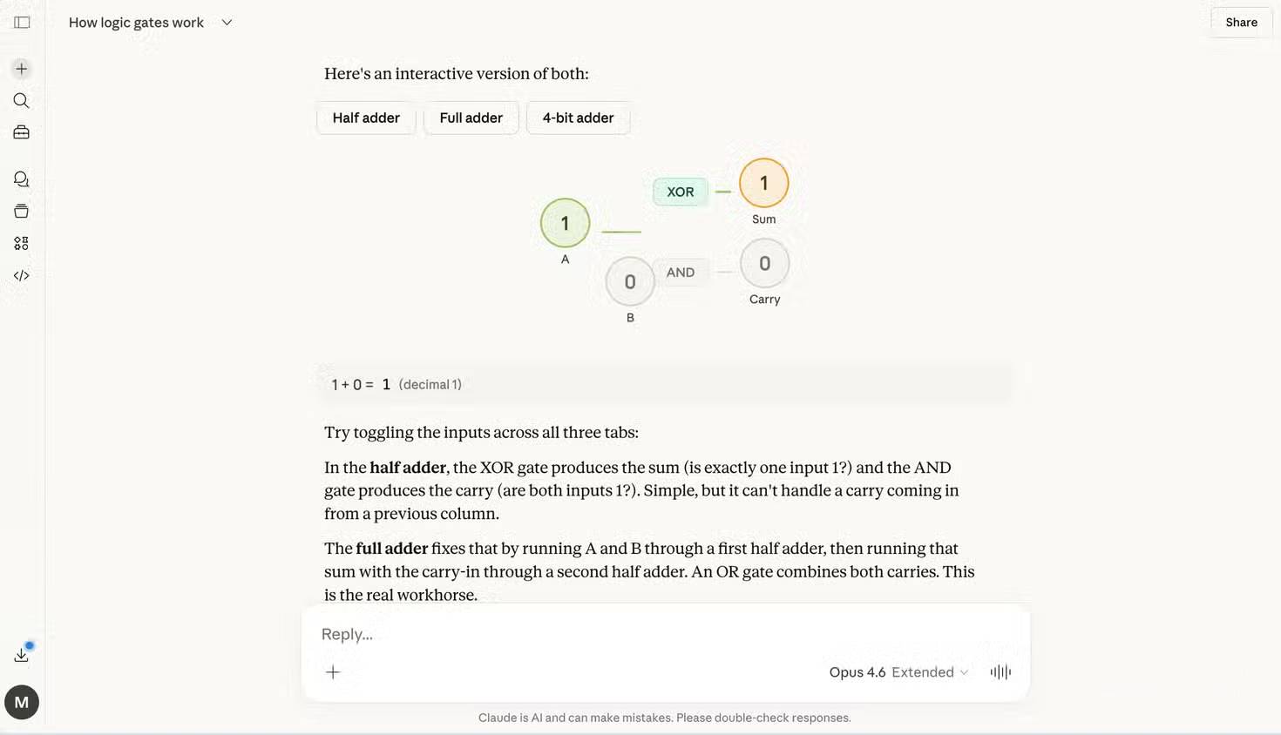Click the Share button
This screenshot has height=735, width=1281.
(x=1239, y=22)
